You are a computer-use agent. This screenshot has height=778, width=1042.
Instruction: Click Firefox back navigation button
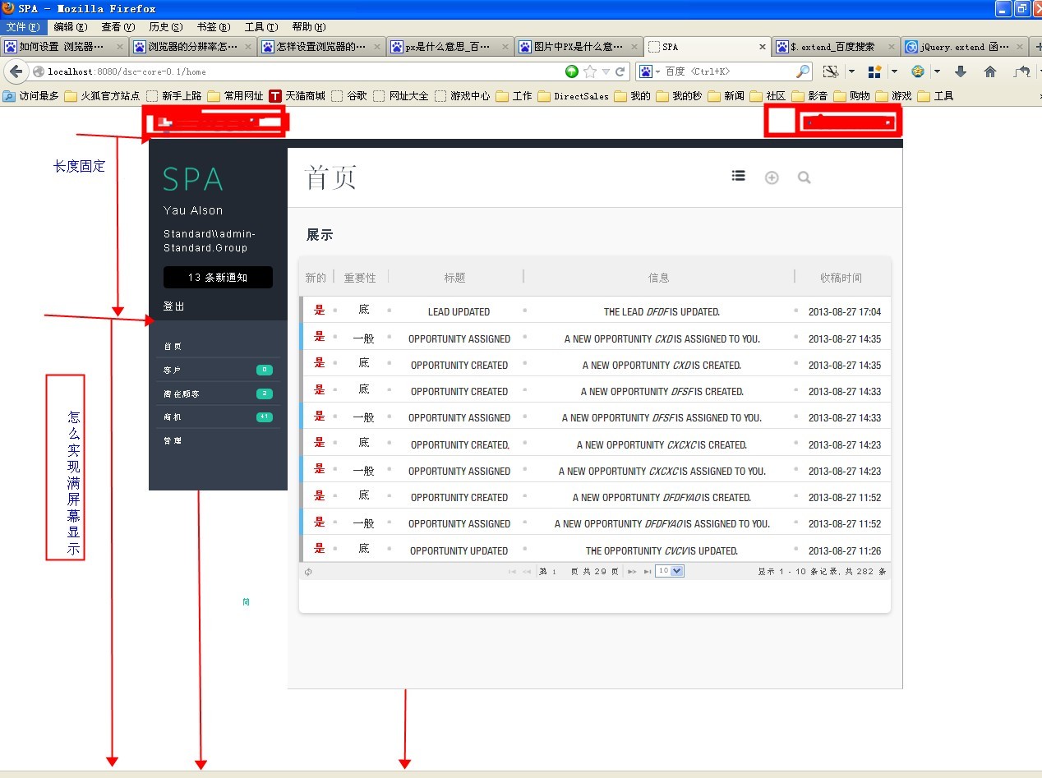point(16,71)
